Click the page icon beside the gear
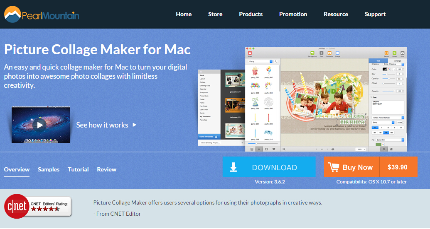This screenshot has height=229, width=430. tap(391, 149)
